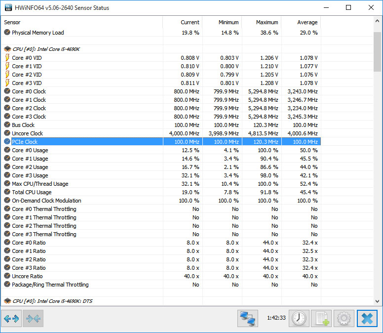Click the Uncore Clock sensor icon

coord(7,133)
